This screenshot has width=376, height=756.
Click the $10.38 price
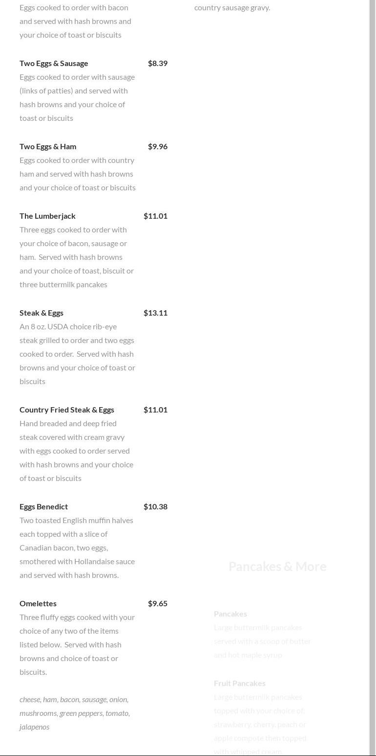(155, 506)
